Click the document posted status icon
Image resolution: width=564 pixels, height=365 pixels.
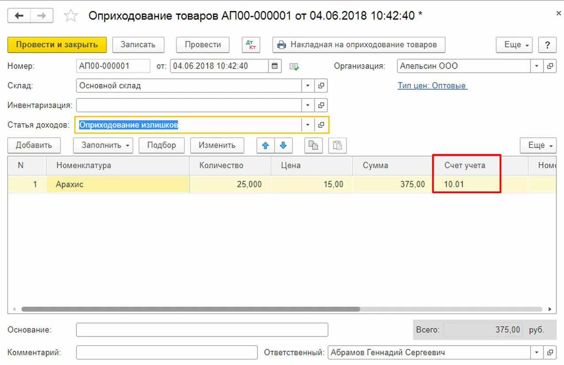click(x=294, y=66)
